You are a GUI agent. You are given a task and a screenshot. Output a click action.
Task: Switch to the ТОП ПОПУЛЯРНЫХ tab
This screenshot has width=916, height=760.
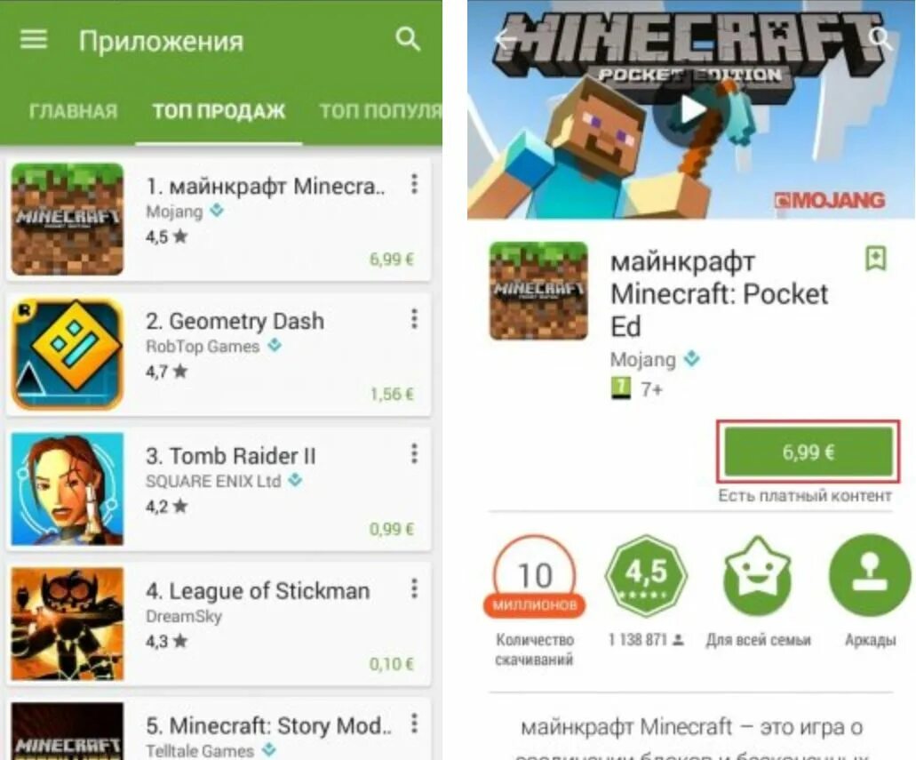(x=380, y=111)
